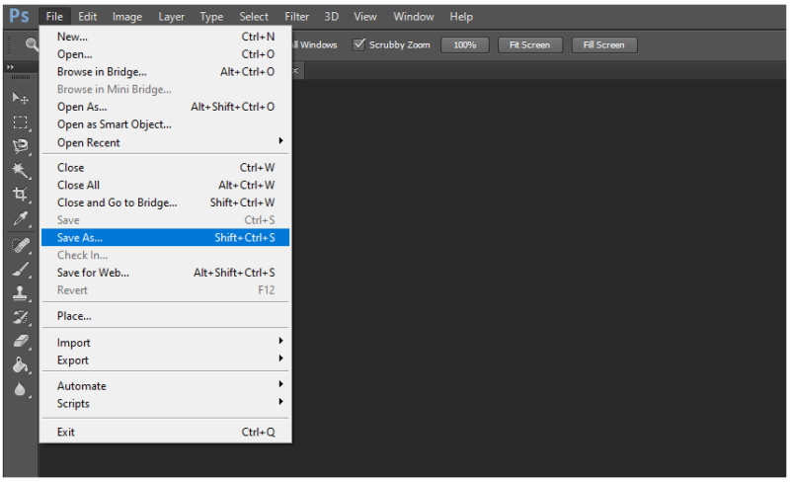The height and width of the screenshot is (482, 790).
Task: Expand the Export submenu
Action: click(x=165, y=361)
